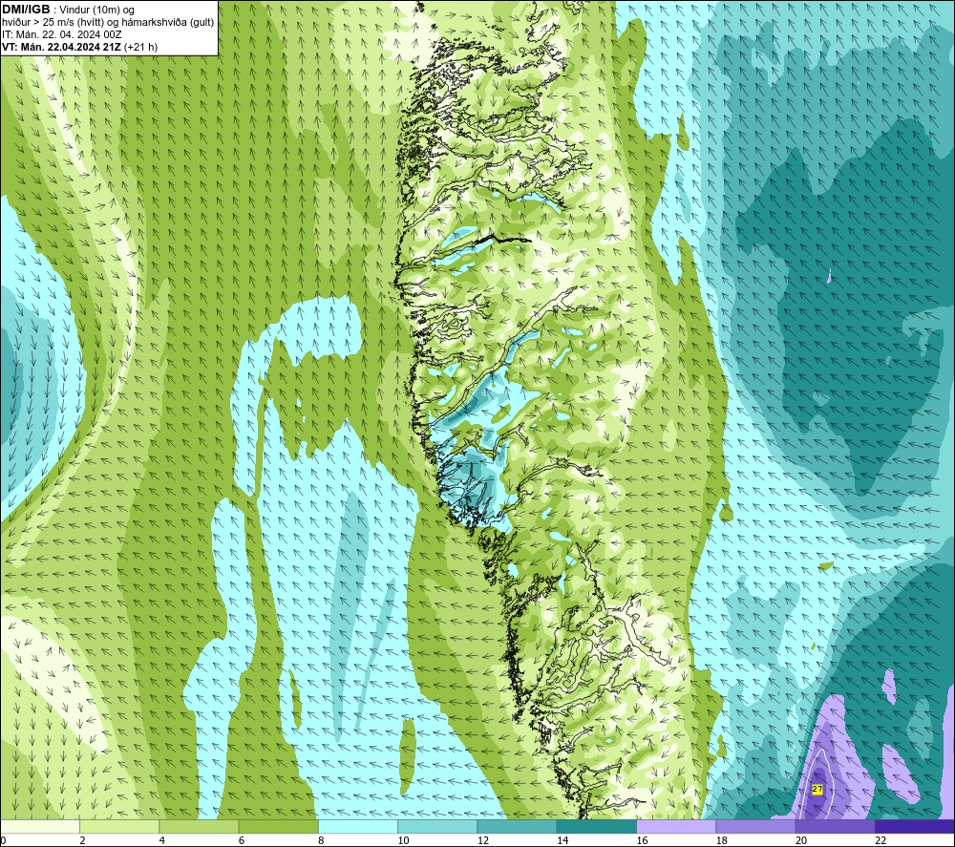
Task: Click the legend scale label '2'
Action: tap(82, 840)
